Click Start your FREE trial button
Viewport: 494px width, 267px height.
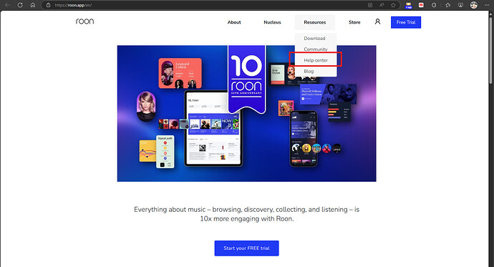[x=247, y=248]
